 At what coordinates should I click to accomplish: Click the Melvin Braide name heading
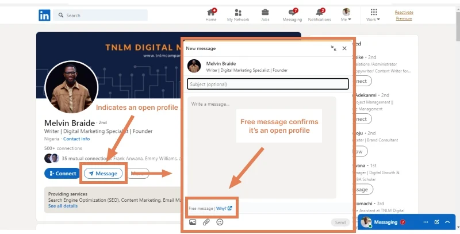pyautogui.click(x=70, y=123)
